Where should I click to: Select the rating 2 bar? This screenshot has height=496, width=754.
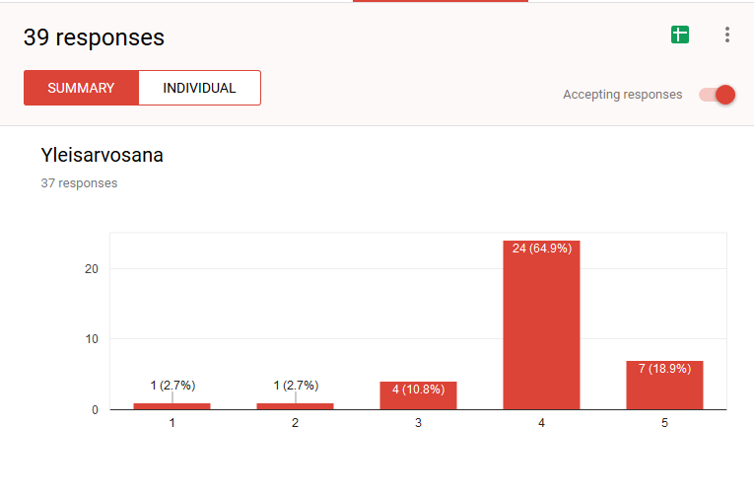[x=295, y=405]
